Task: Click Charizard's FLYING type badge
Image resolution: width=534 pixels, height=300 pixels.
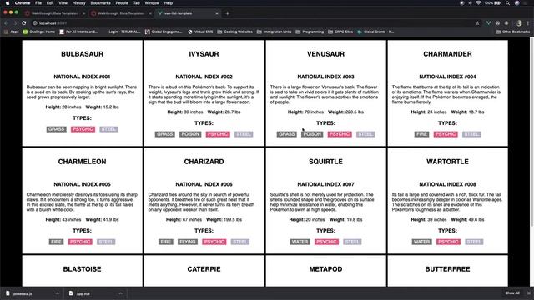Action: pyautogui.click(x=188, y=242)
